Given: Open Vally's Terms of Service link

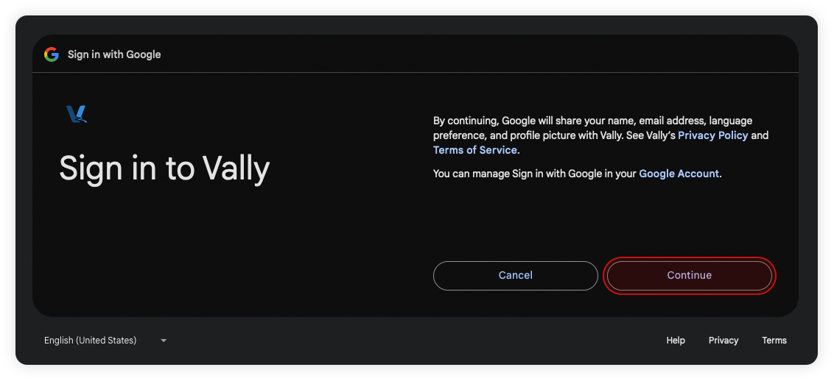Looking at the screenshot, I should pos(475,150).
